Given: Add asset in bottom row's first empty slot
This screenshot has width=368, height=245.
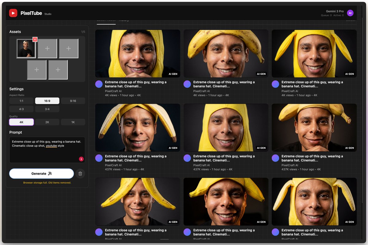Looking at the screenshot, I should click(37, 70).
